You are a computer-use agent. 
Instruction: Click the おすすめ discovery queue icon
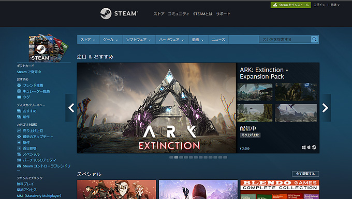19,111
